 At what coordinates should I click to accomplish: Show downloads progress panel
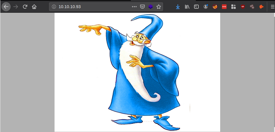tap(178, 7)
